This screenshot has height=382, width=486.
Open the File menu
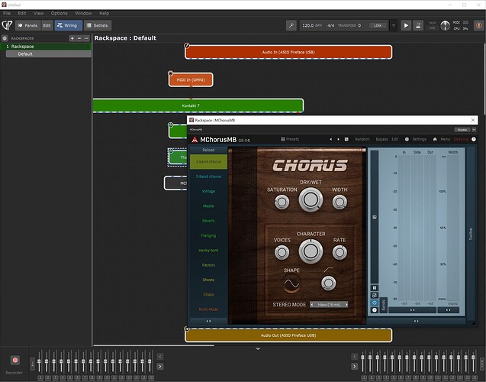pos(7,13)
